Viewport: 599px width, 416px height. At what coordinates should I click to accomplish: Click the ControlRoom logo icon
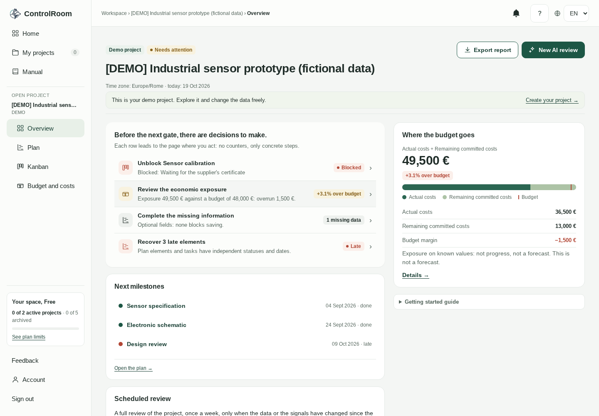[x=15, y=14]
